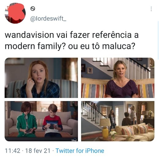Click the '18 fev 21' date
The height and width of the screenshot is (159, 159).
coord(38,151)
